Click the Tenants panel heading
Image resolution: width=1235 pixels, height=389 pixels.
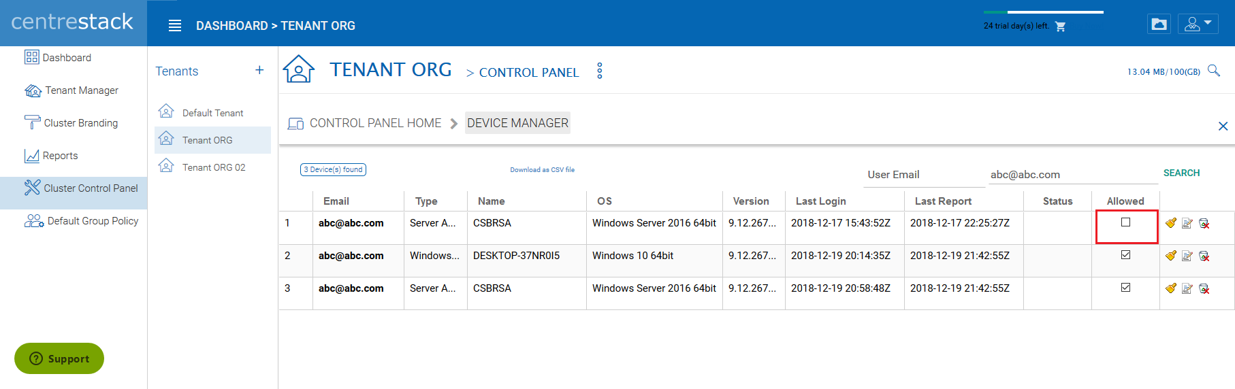click(x=176, y=71)
